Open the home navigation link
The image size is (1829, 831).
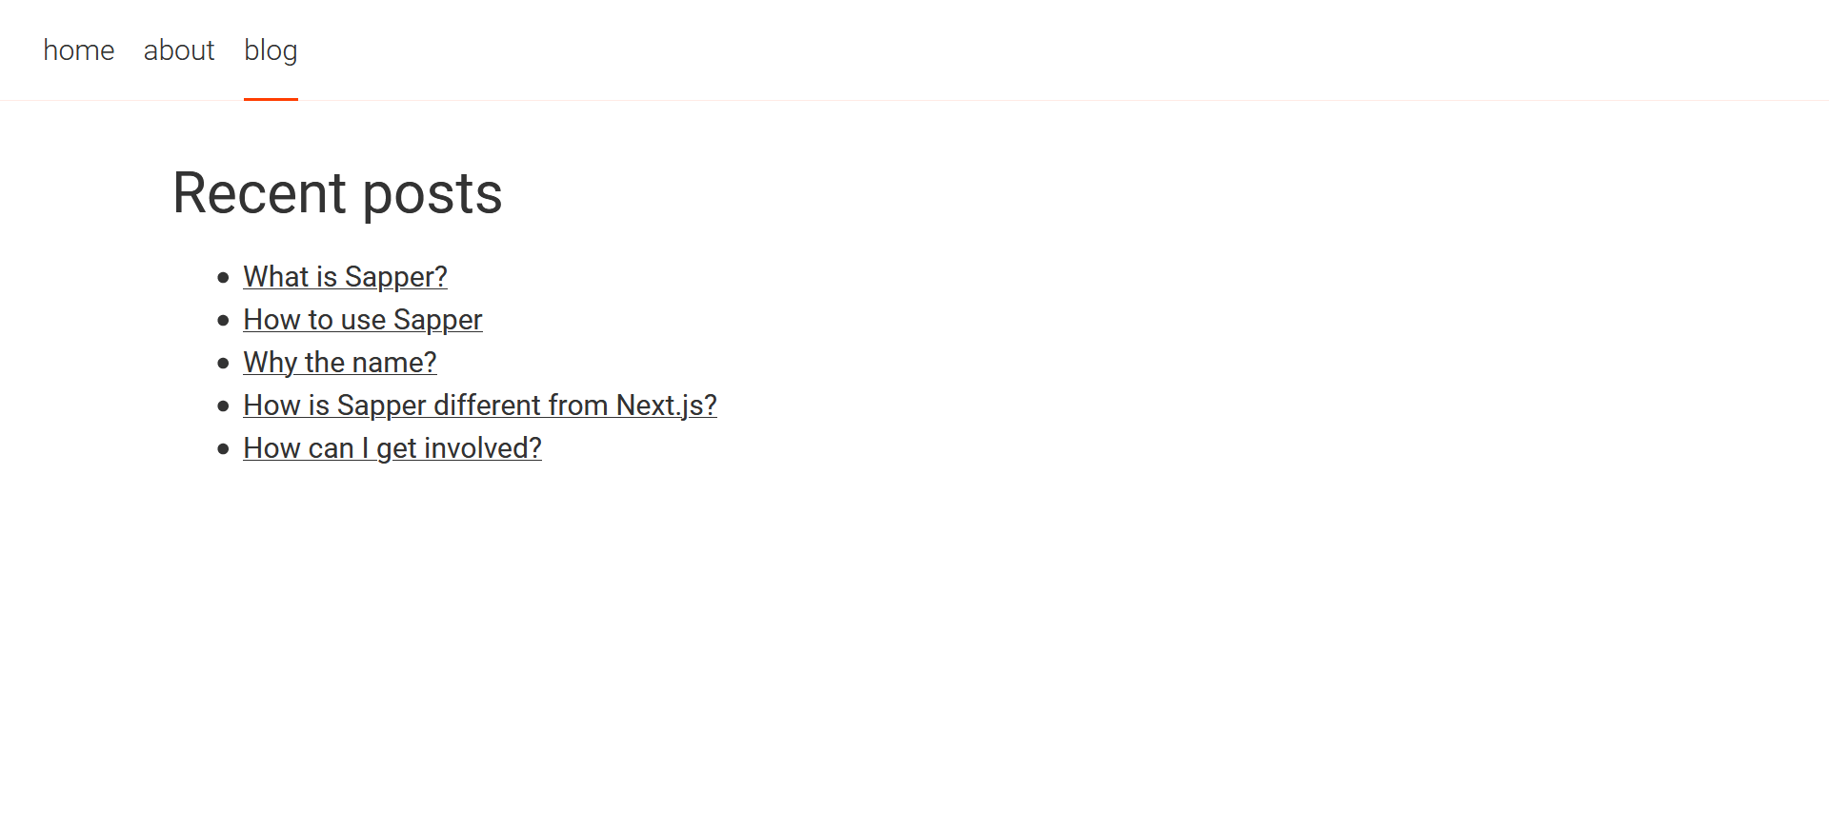pos(79,50)
